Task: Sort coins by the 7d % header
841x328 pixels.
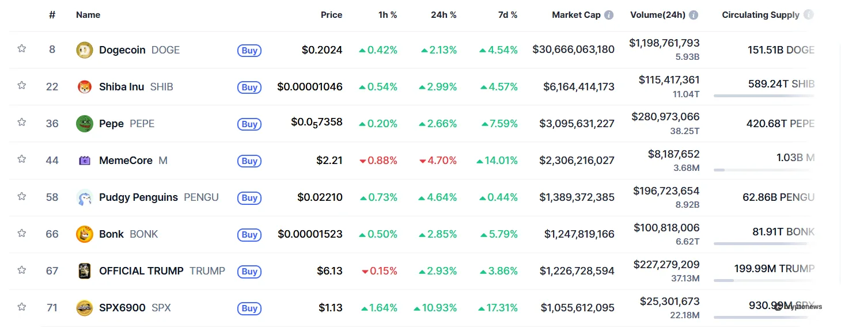Action: (x=507, y=15)
